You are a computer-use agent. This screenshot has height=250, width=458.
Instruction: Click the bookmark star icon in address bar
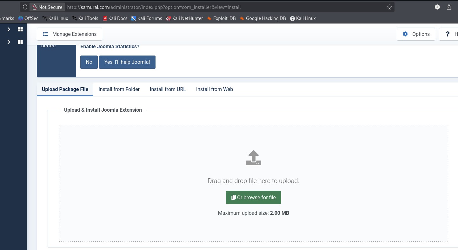[x=389, y=7]
